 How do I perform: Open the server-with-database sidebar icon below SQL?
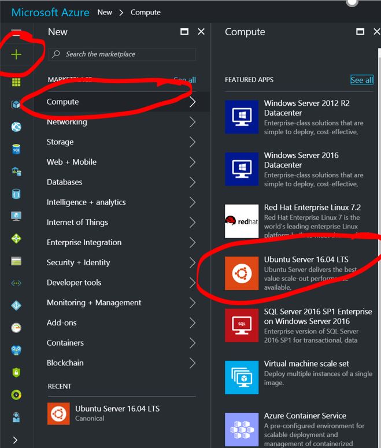[16, 172]
